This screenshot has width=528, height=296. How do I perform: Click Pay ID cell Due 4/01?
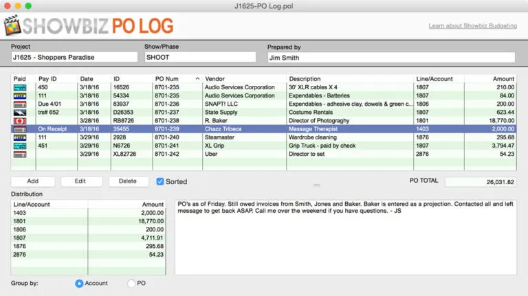tap(49, 104)
